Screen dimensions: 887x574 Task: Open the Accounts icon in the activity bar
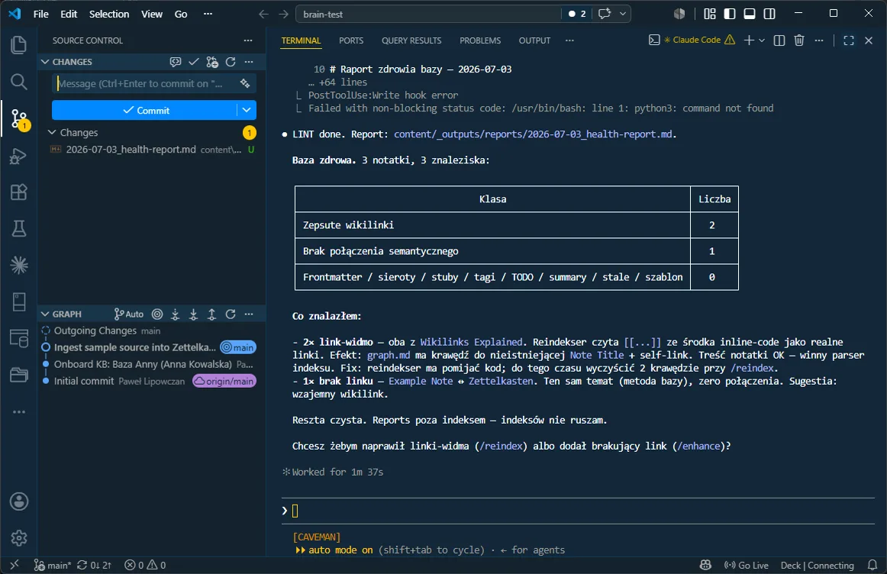(x=18, y=501)
